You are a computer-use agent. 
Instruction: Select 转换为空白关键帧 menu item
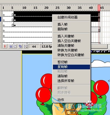(71, 55)
